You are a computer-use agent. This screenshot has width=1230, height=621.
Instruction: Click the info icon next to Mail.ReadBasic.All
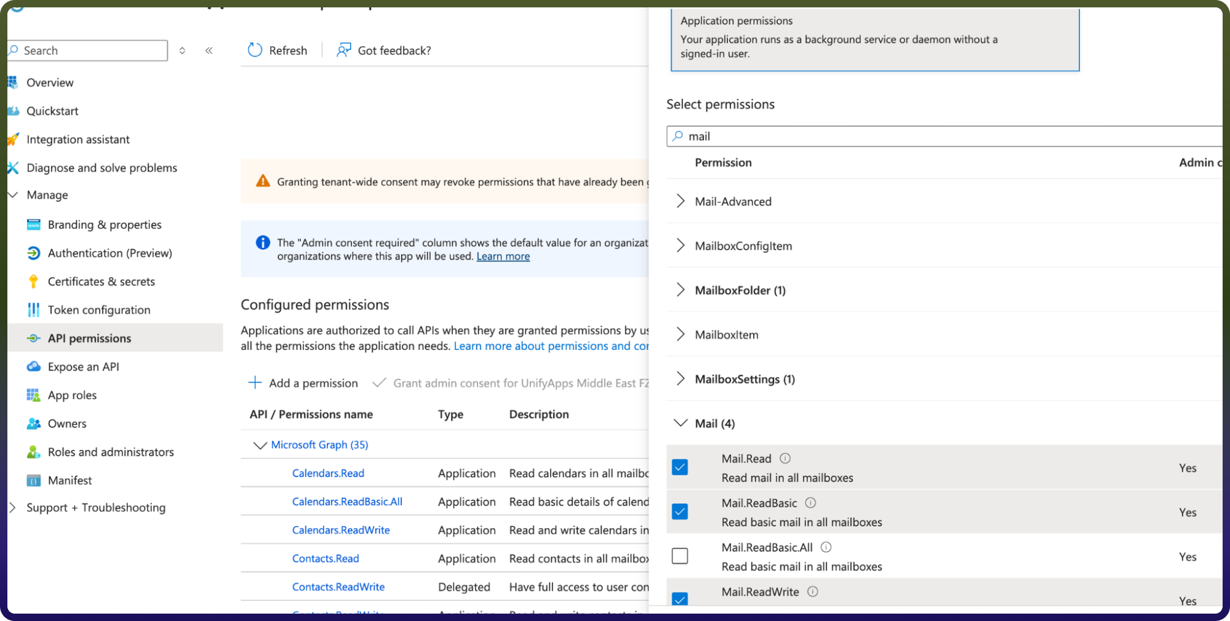point(826,547)
